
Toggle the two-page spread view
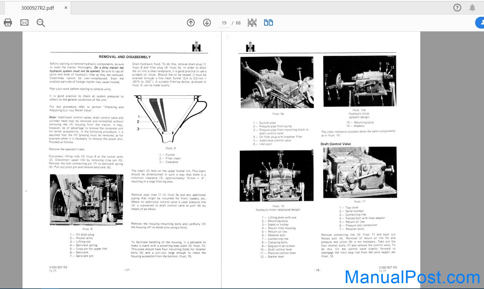click(x=268, y=23)
